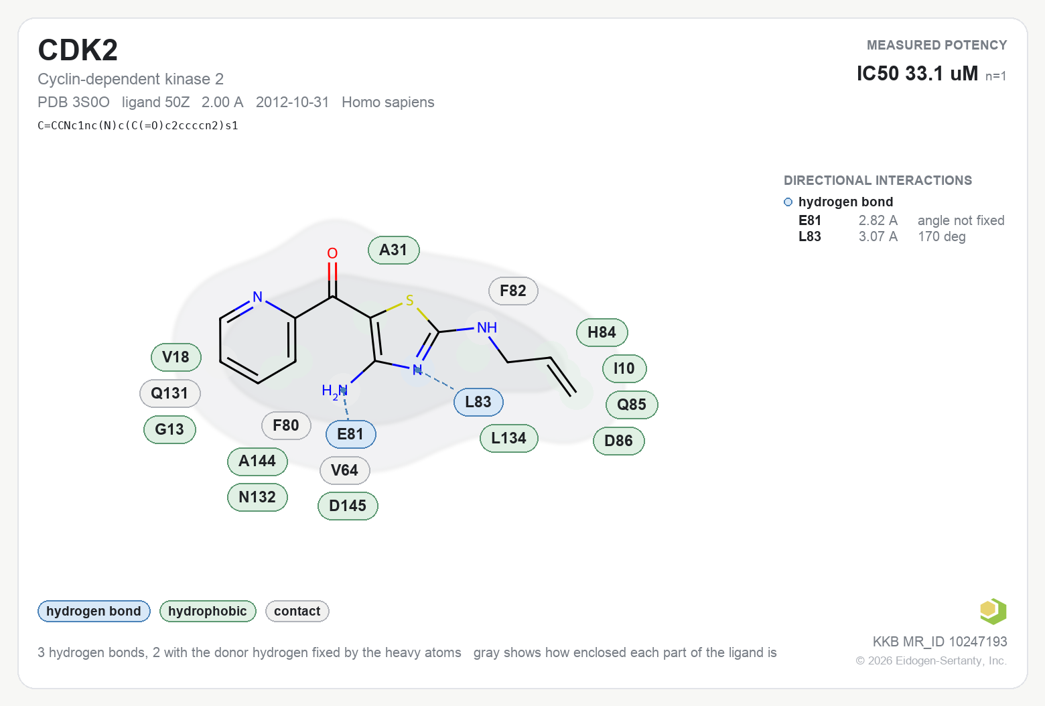Click hydrogen-bonded residue L83 bubble

pos(478,402)
